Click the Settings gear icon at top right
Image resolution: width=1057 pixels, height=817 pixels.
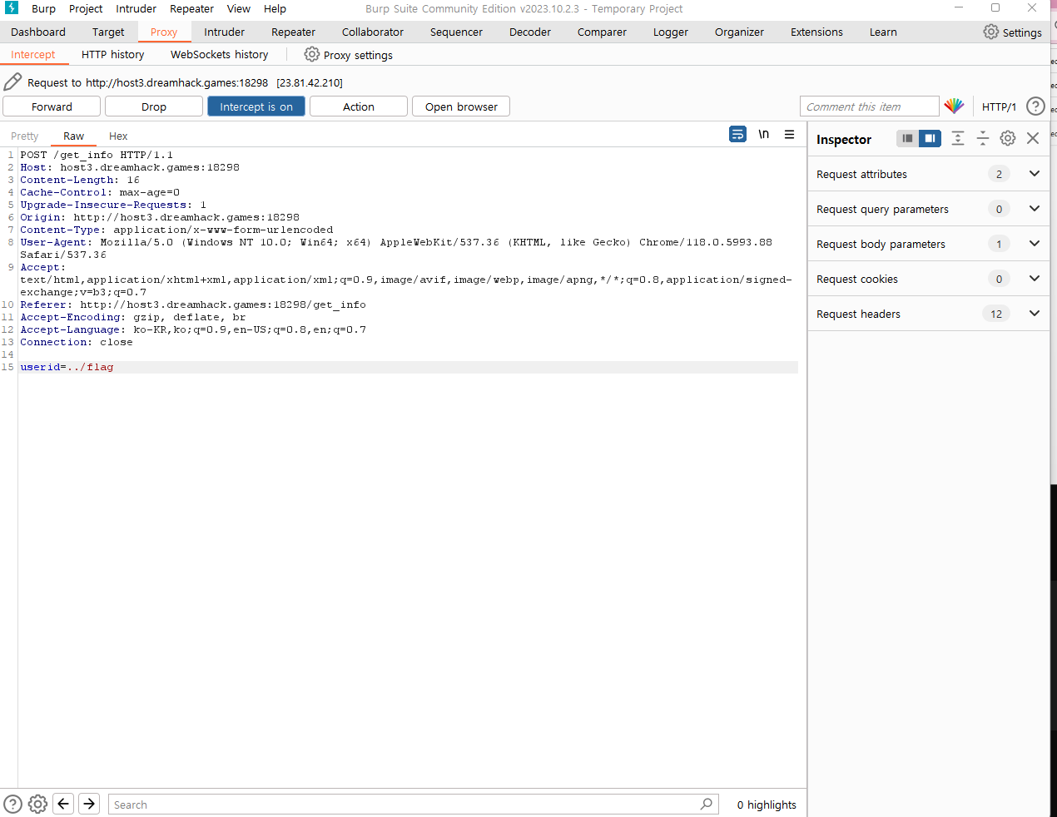tap(990, 32)
